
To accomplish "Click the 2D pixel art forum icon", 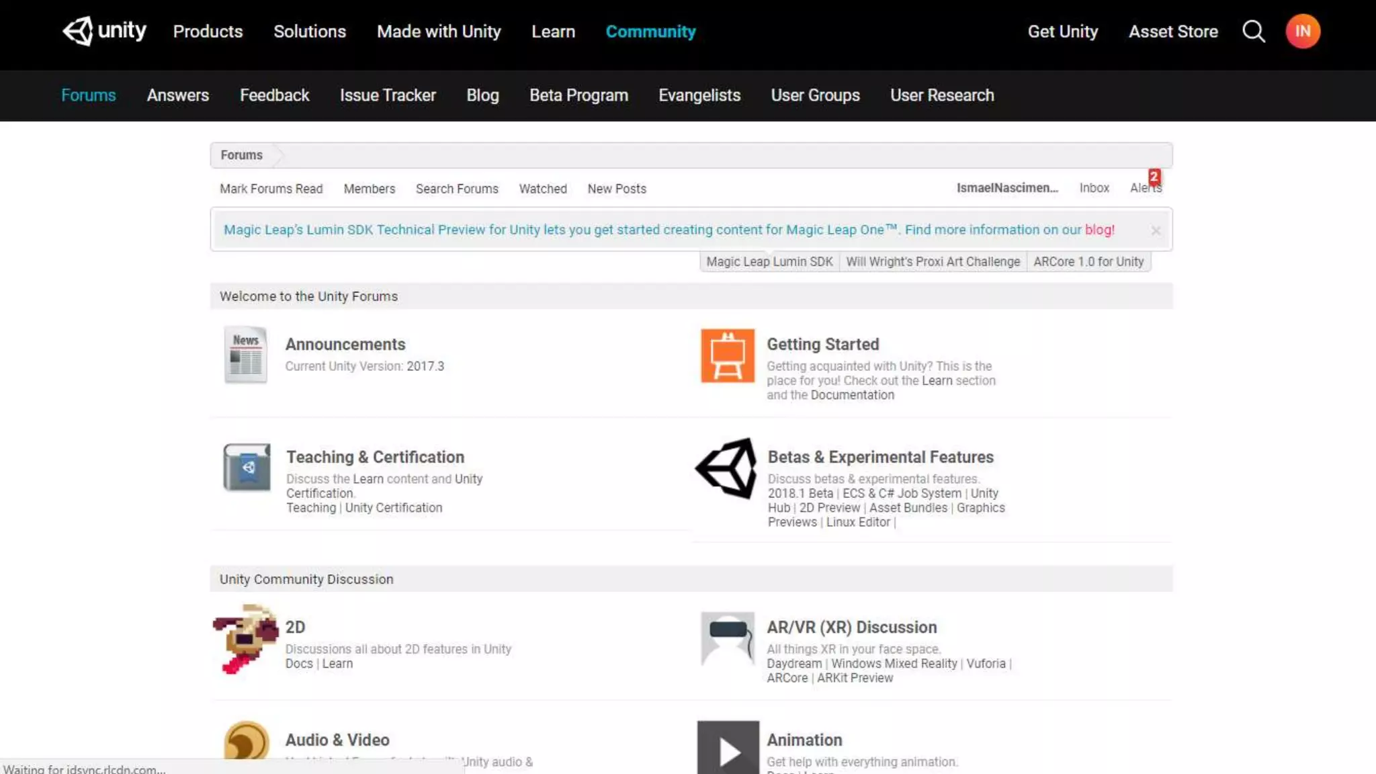I will click(245, 639).
